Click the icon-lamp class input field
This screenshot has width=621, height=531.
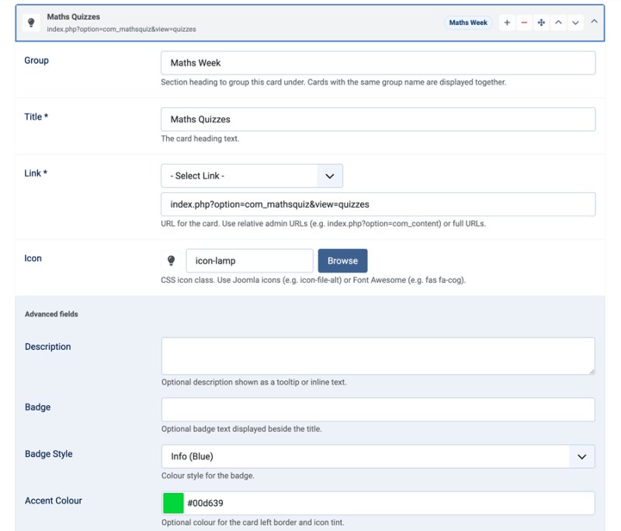click(249, 260)
